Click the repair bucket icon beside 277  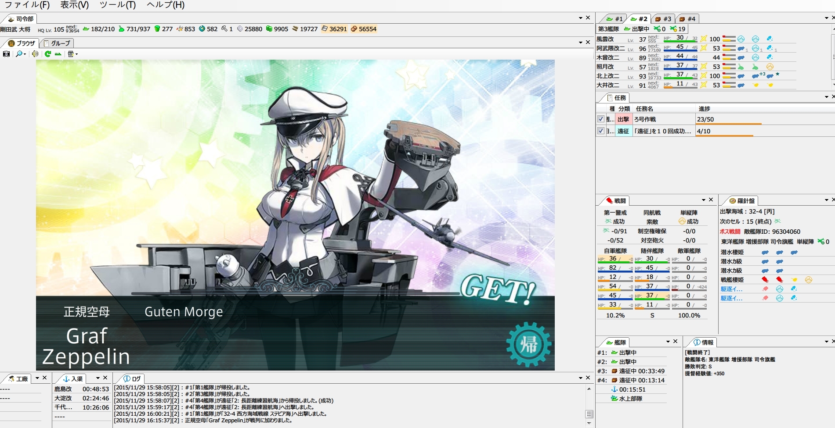(157, 29)
